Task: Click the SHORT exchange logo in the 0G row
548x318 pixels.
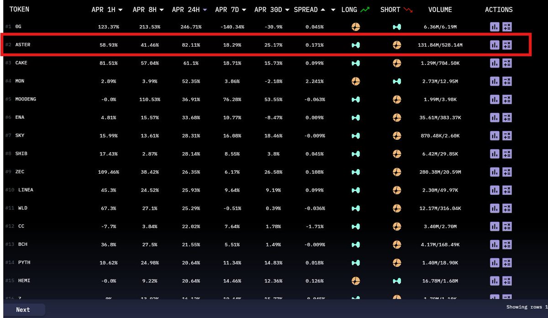Action: pos(397,27)
